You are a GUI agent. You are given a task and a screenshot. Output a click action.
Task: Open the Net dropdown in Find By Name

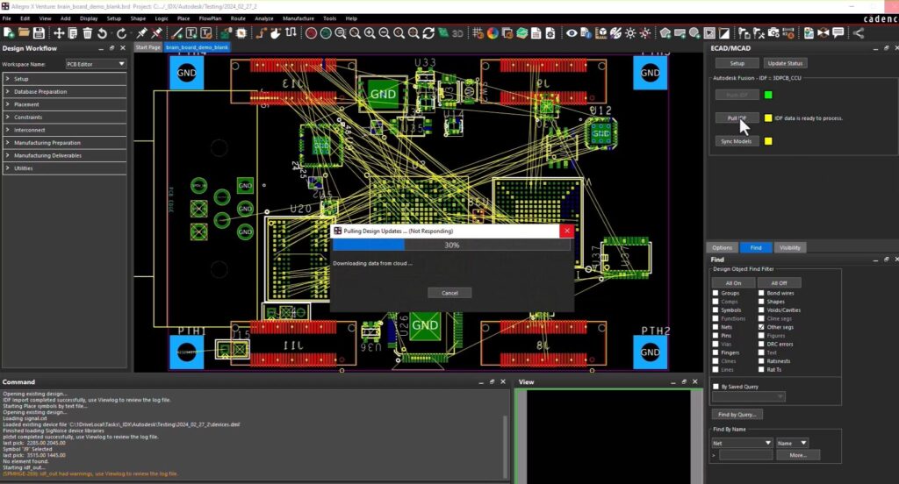pyautogui.click(x=742, y=443)
